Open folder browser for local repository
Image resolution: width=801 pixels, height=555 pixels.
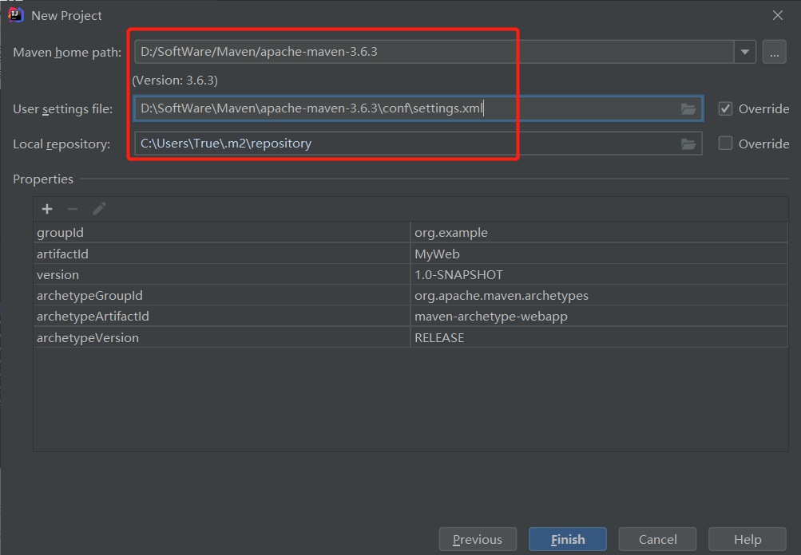pyautogui.click(x=688, y=144)
